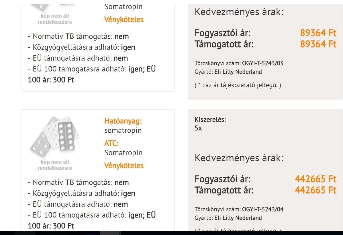343x235 pixels.
Task: Click the "Somatropin" ATC value in the lower card
Action: click(123, 153)
